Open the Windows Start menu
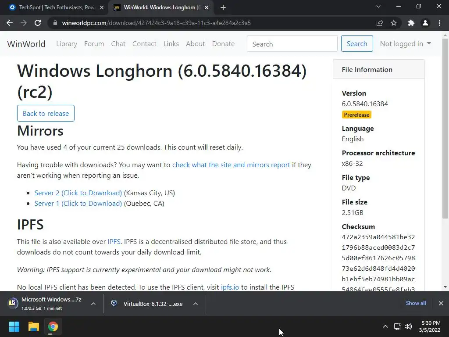 pos(14,326)
